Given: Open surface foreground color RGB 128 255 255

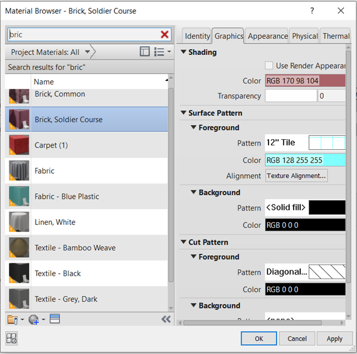Looking at the screenshot, I should [x=305, y=160].
